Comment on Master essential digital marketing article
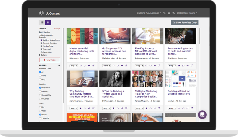Screen dimensions: 238x137 pyautogui.click(x=85, y=66)
